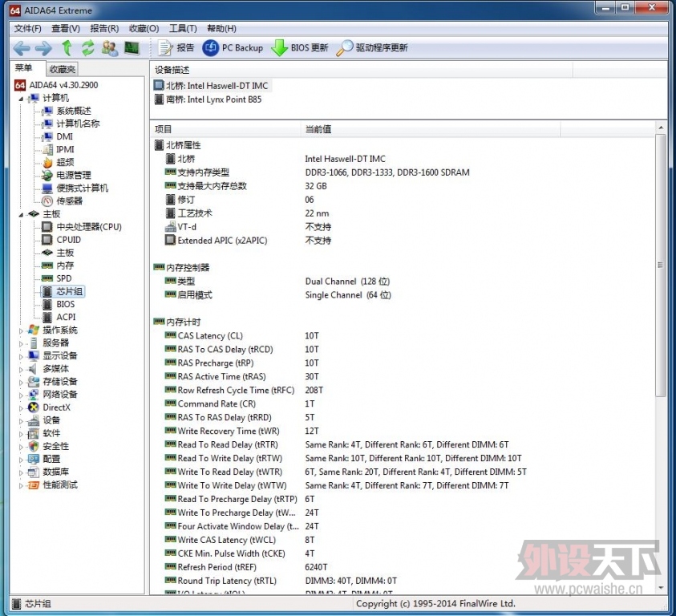Image resolution: width=676 pixels, height=616 pixels.
Task: Open the 查看(V) menu
Action: [66, 28]
